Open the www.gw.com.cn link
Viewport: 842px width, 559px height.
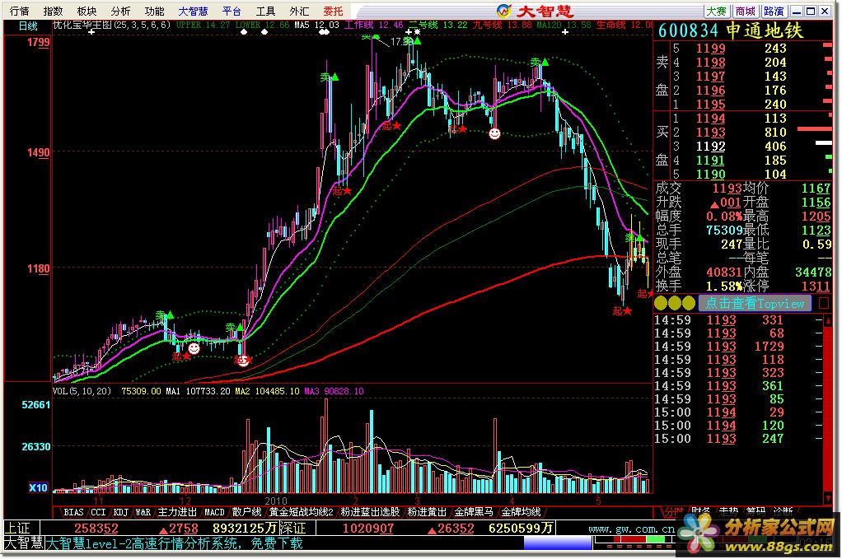pos(631,529)
